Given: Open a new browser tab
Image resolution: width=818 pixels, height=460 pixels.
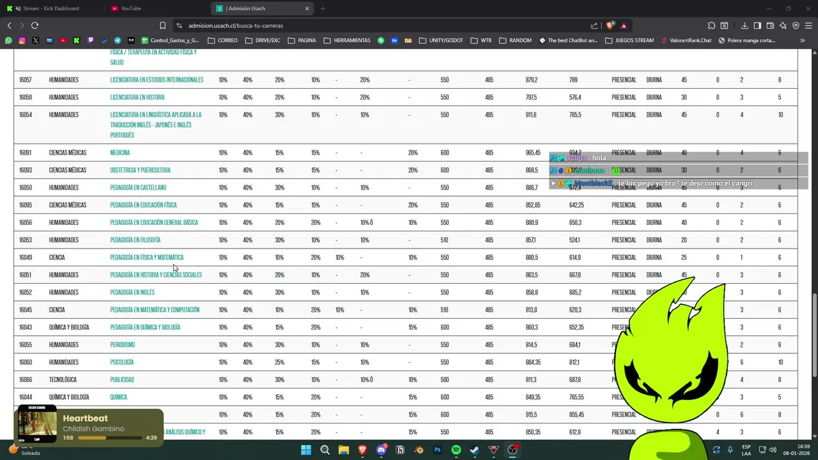Looking at the screenshot, I should [x=323, y=8].
